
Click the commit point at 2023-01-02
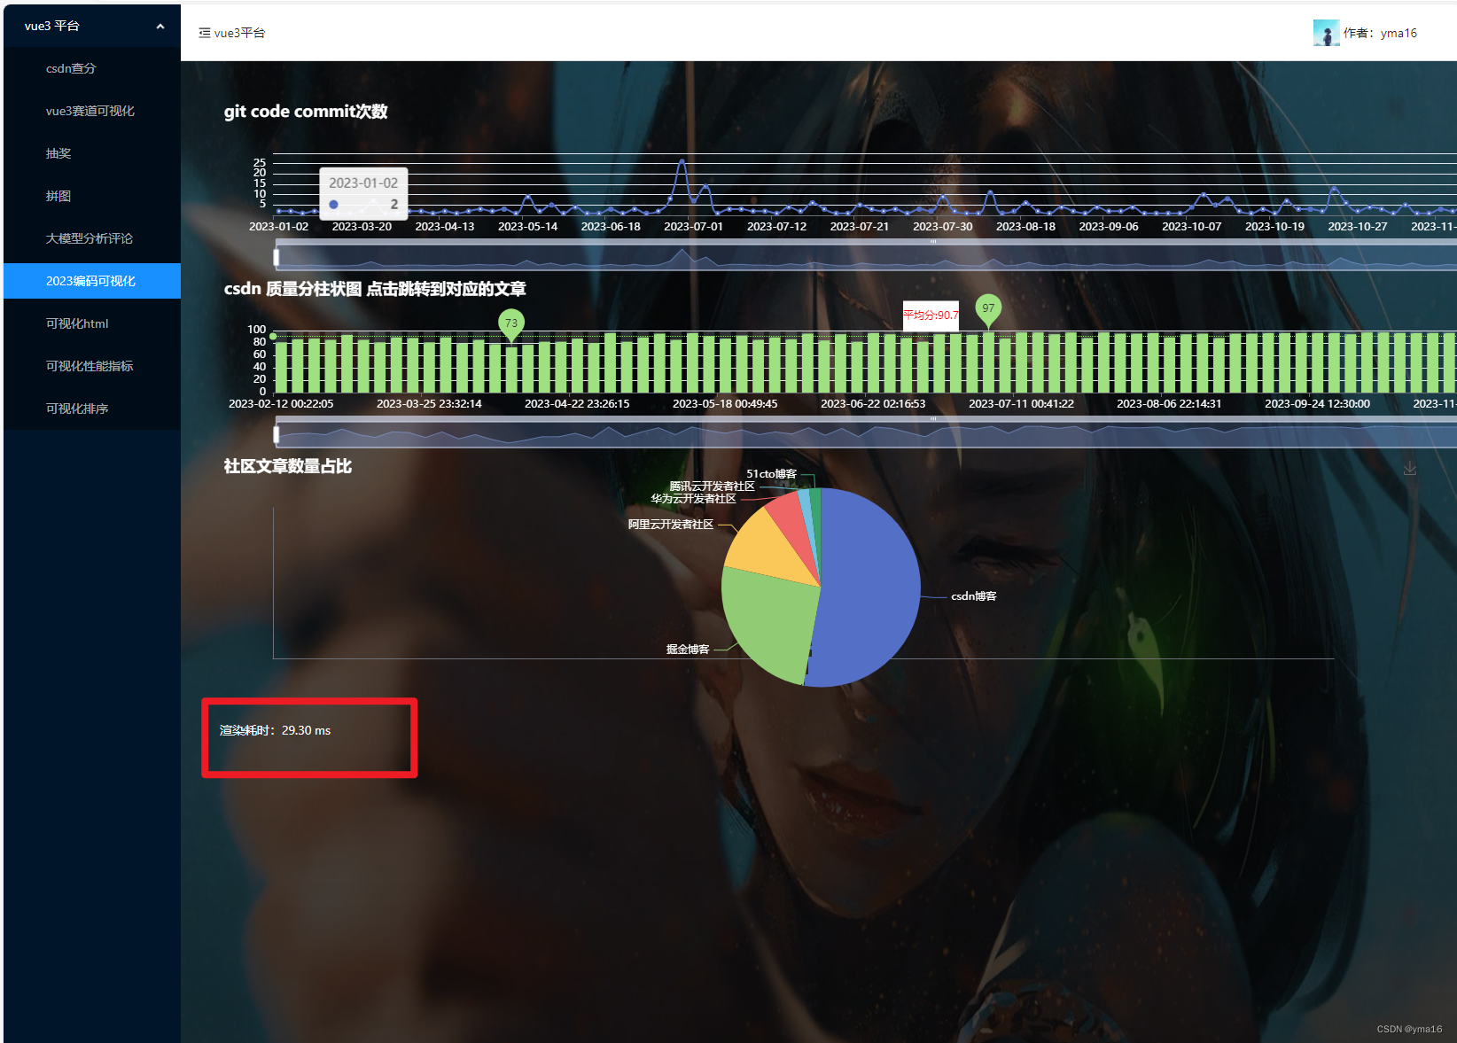278,211
